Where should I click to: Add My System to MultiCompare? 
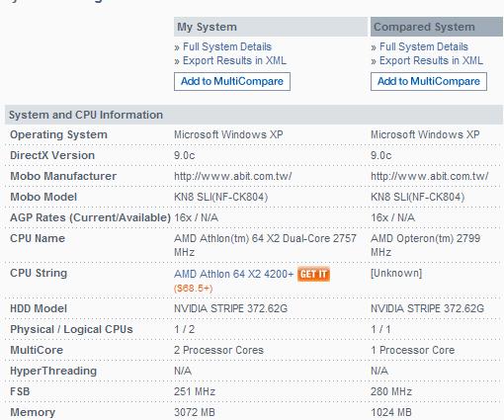(x=232, y=81)
